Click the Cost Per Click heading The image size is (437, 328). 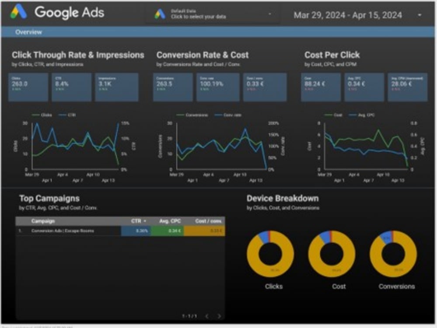[x=332, y=55]
